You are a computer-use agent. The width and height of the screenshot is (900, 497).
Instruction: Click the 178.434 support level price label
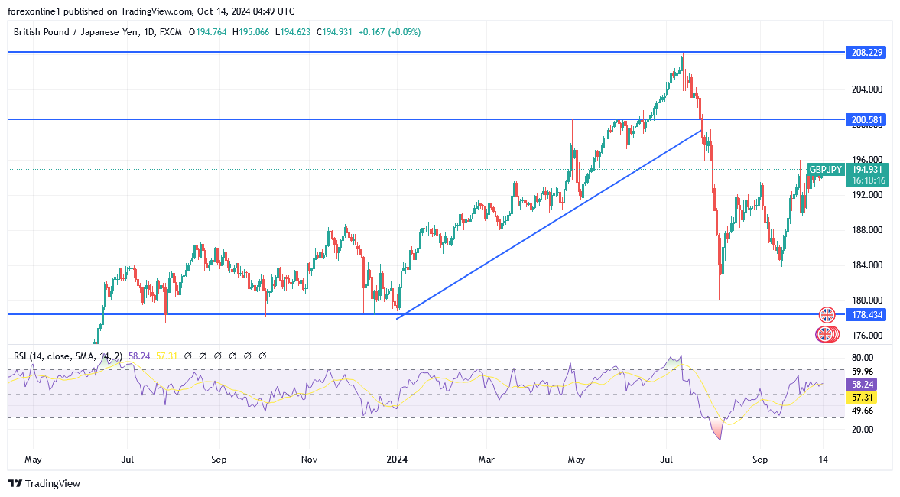(x=866, y=314)
